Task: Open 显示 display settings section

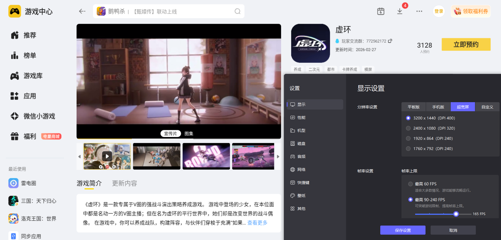Action: point(315,104)
